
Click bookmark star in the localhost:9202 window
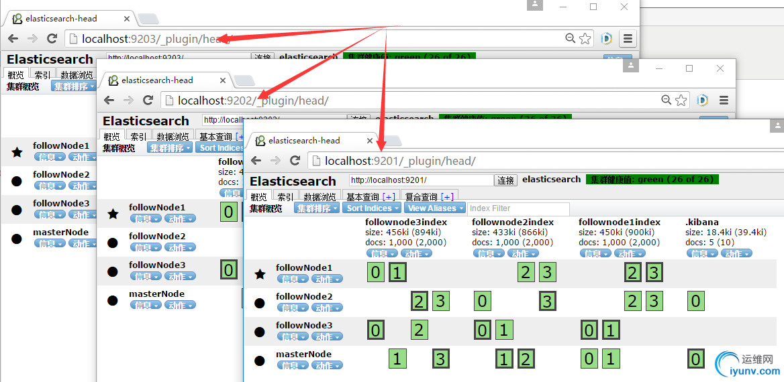[x=681, y=100]
